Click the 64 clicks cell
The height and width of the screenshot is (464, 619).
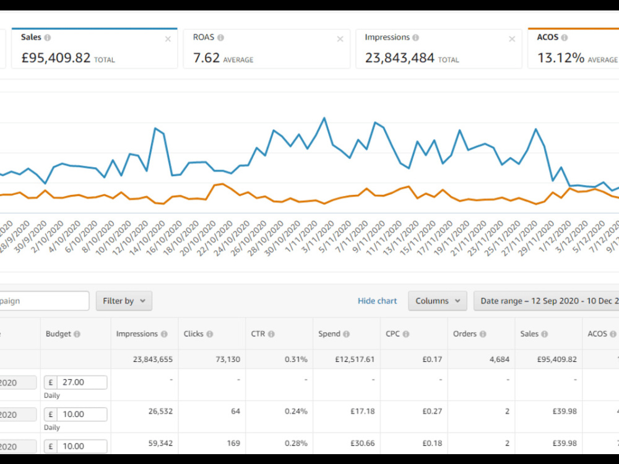click(x=236, y=411)
